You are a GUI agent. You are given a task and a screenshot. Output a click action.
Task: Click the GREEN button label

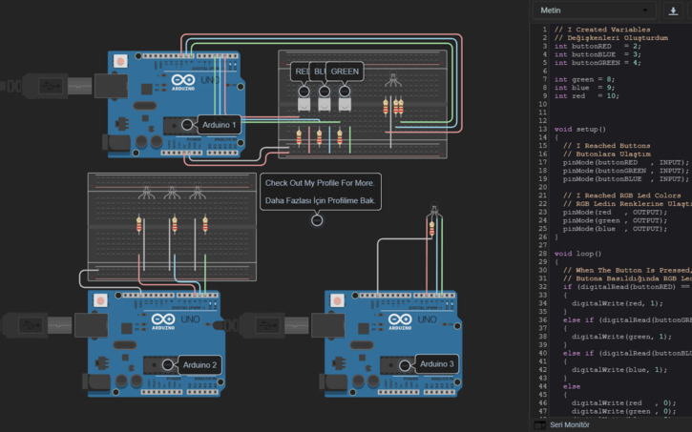[345, 72]
